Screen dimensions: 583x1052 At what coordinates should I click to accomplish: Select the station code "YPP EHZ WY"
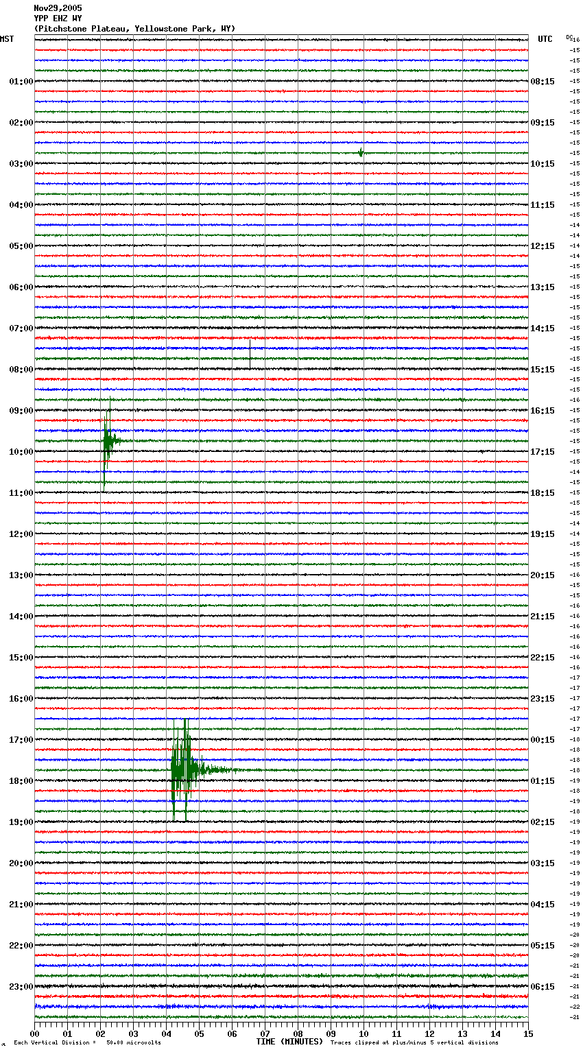pos(58,19)
